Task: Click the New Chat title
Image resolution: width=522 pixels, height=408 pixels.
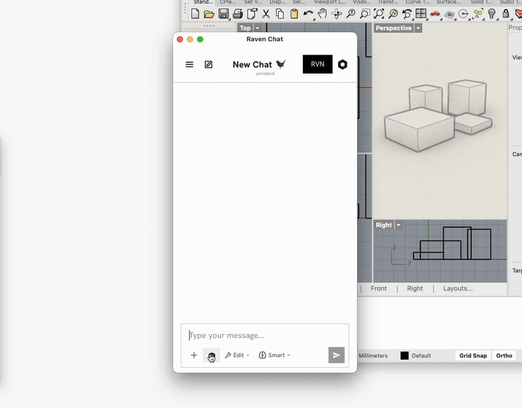Action: [x=253, y=64]
